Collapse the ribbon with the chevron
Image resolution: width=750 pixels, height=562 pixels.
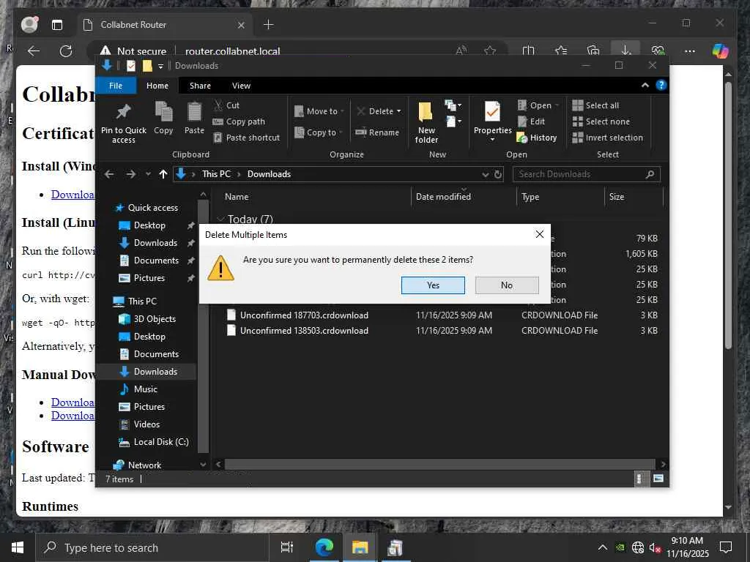645,85
